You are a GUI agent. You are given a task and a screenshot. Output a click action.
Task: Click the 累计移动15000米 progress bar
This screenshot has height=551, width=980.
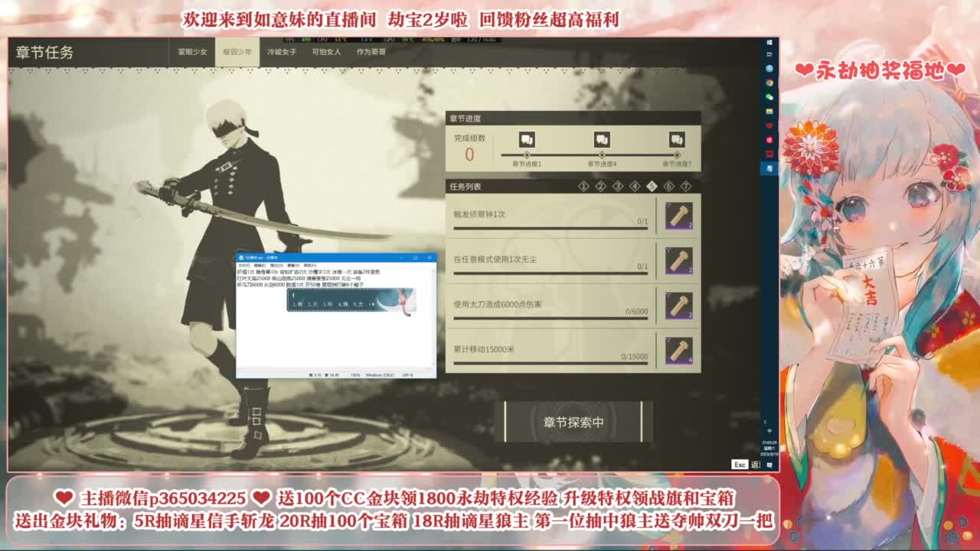tap(550, 363)
